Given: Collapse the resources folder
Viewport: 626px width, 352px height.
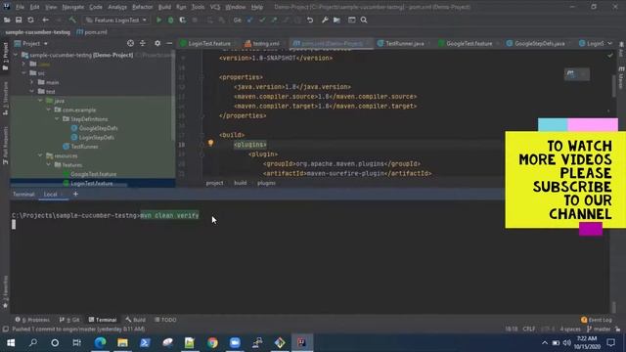Looking at the screenshot, I should coord(40,155).
